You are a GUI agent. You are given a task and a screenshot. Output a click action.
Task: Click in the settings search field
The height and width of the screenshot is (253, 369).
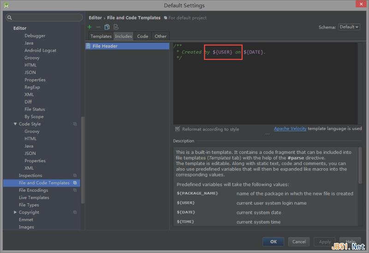(44, 18)
